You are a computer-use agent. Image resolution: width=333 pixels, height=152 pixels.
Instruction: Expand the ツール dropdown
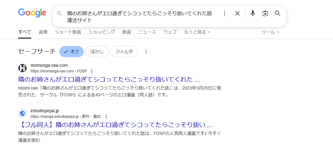pyautogui.click(x=270, y=32)
